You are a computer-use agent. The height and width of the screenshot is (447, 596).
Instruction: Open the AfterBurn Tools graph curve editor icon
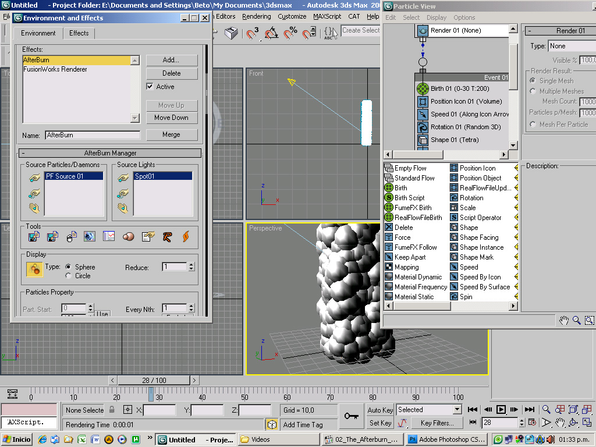click(x=109, y=237)
